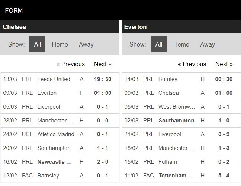Open the Atletico Madrid UCL match
Viewport: 241px width, 186px height.
(x=56, y=134)
